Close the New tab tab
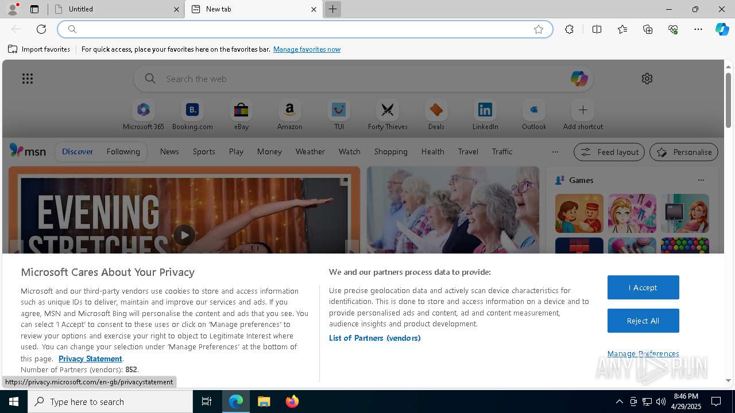The height and width of the screenshot is (413, 735). point(314,9)
